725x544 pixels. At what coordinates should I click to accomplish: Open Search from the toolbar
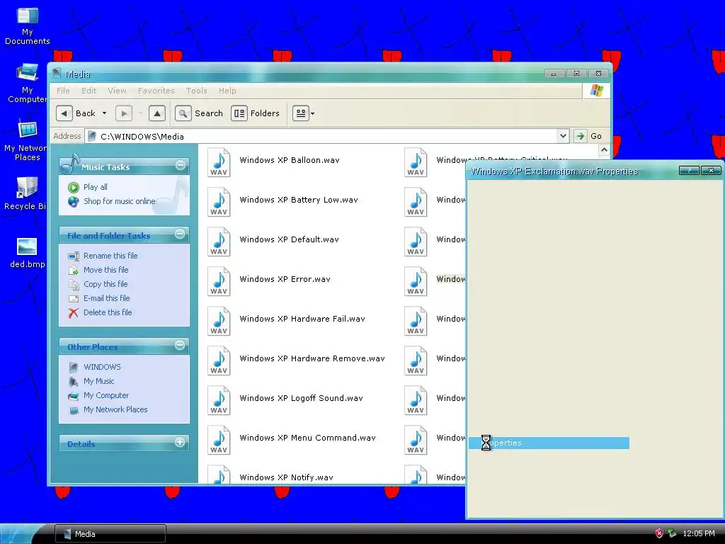(199, 113)
